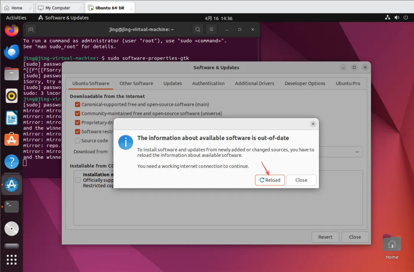Open Software & Updates app menu in top bar

tap(63, 18)
